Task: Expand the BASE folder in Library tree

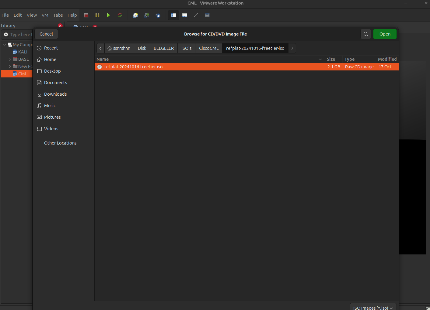Action: 10,59
